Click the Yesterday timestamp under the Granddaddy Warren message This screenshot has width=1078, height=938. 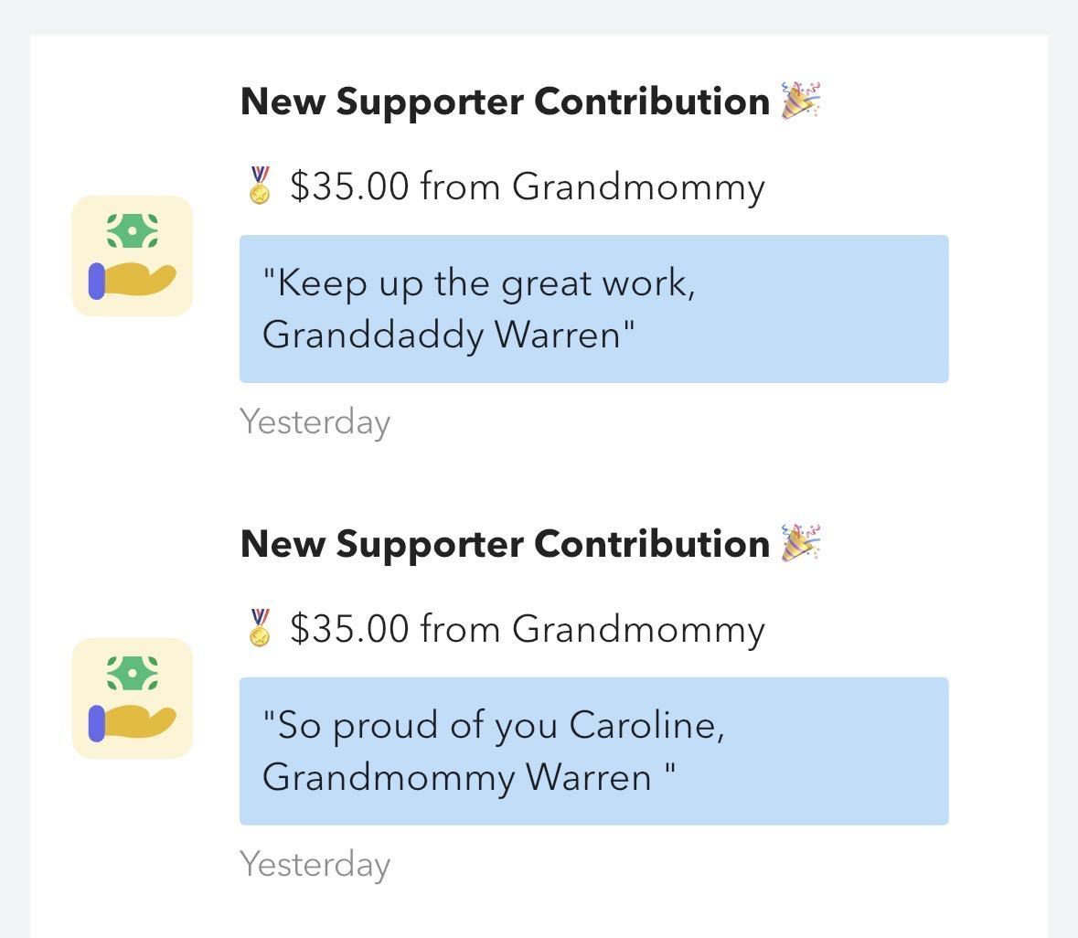click(315, 422)
